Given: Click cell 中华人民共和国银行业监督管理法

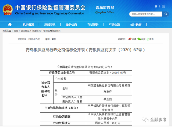Looking at the screenshot, I should coord(109,116).
